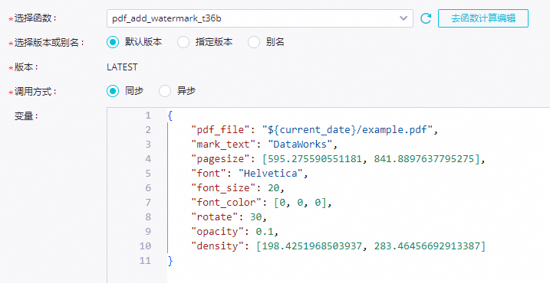Click the "mark_text" key
The image size is (550, 283).
223,144
